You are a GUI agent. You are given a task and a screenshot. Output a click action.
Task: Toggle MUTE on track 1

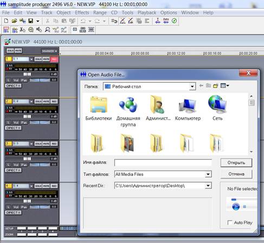[x=46, y=59]
